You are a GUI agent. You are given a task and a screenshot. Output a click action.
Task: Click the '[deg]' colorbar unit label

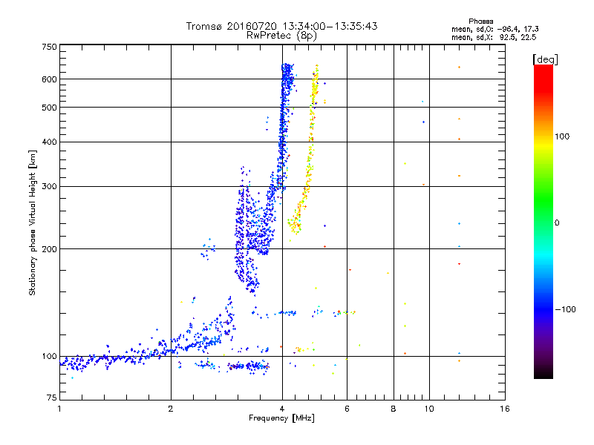tap(545, 59)
